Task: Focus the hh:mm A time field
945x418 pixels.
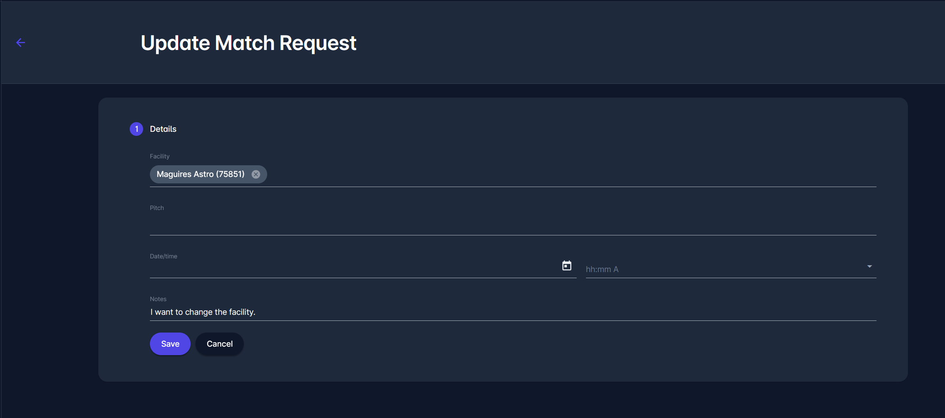Action: coord(721,269)
